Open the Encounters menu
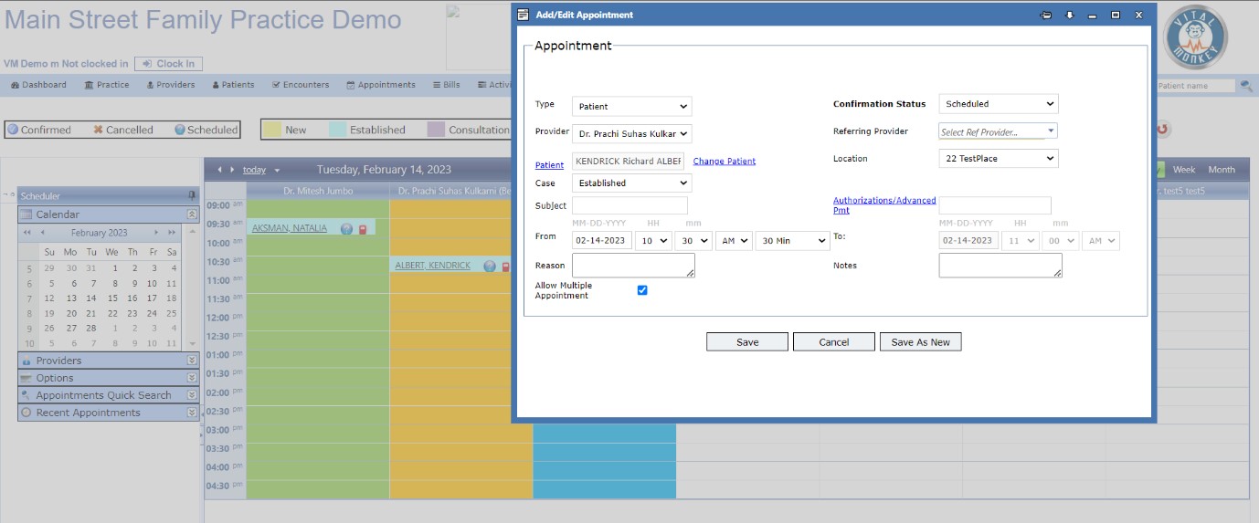 click(301, 85)
